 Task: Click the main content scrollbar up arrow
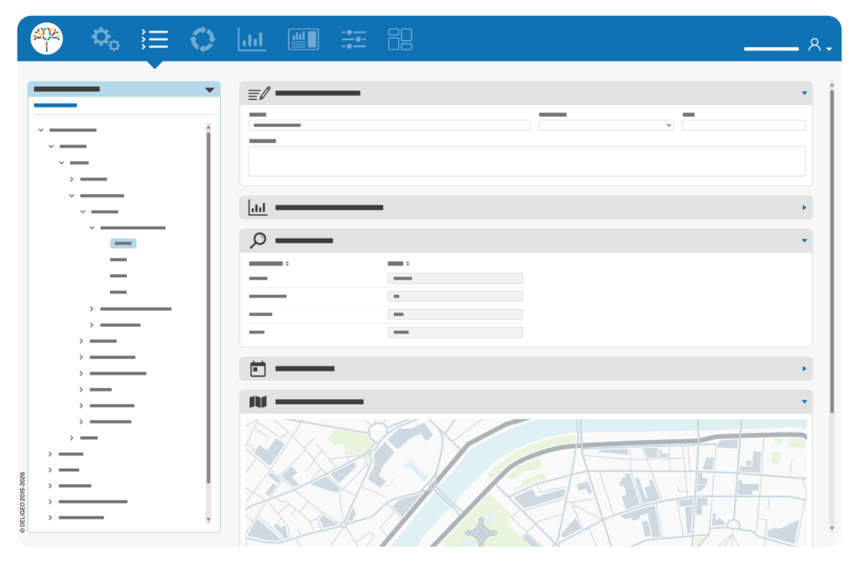tap(832, 85)
